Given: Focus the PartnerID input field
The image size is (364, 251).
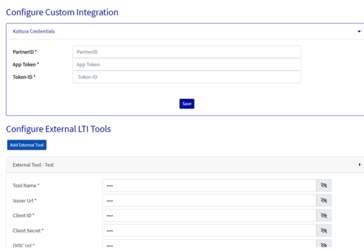Looking at the screenshot, I should (x=187, y=52).
